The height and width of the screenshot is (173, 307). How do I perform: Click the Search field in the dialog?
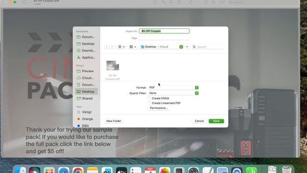pos(208,47)
